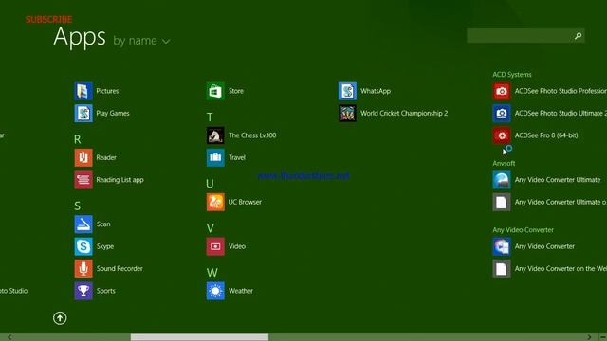Open the Video app icon
This screenshot has width=607, height=341.
click(x=215, y=246)
